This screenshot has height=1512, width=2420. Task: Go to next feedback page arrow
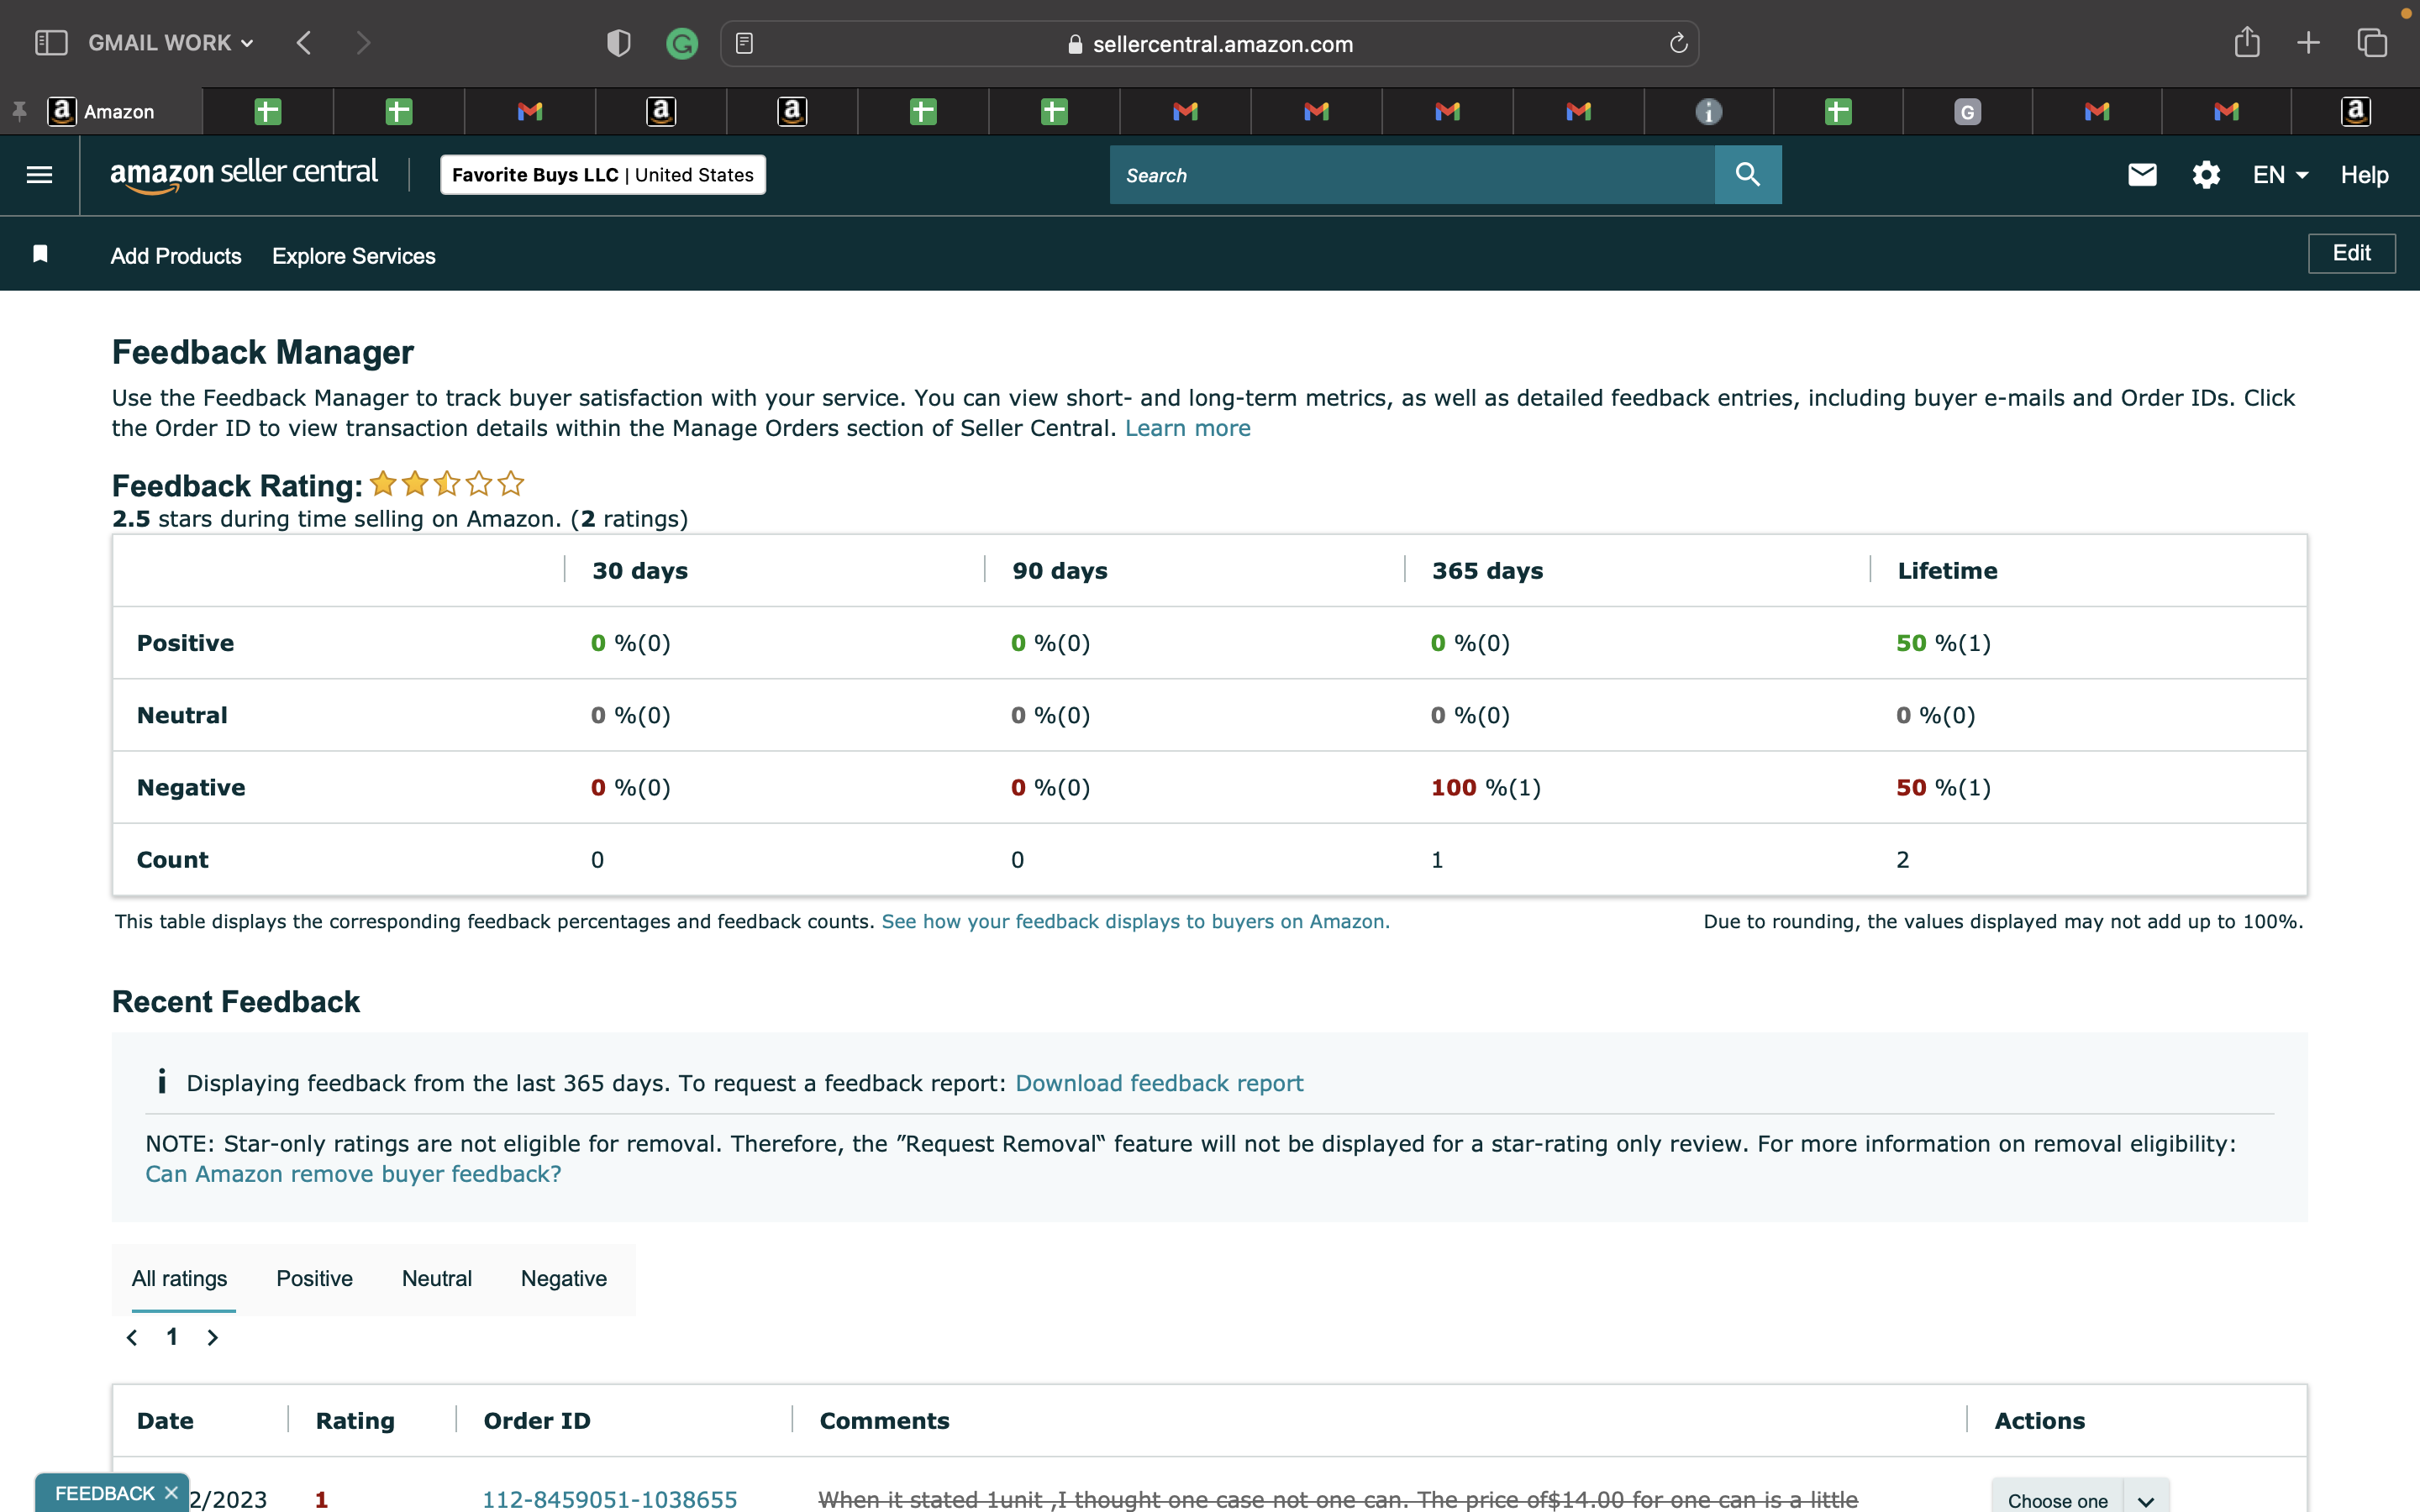pos(212,1337)
